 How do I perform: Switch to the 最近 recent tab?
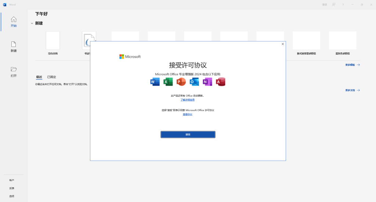[39, 77]
